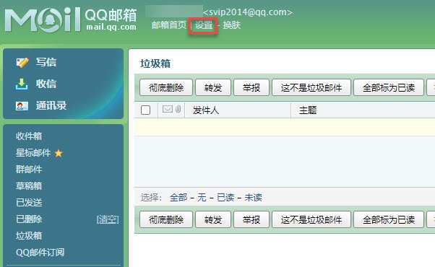Tick the select-all checkbox in the mail list header
The image size is (435, 267).
point(146,110)
